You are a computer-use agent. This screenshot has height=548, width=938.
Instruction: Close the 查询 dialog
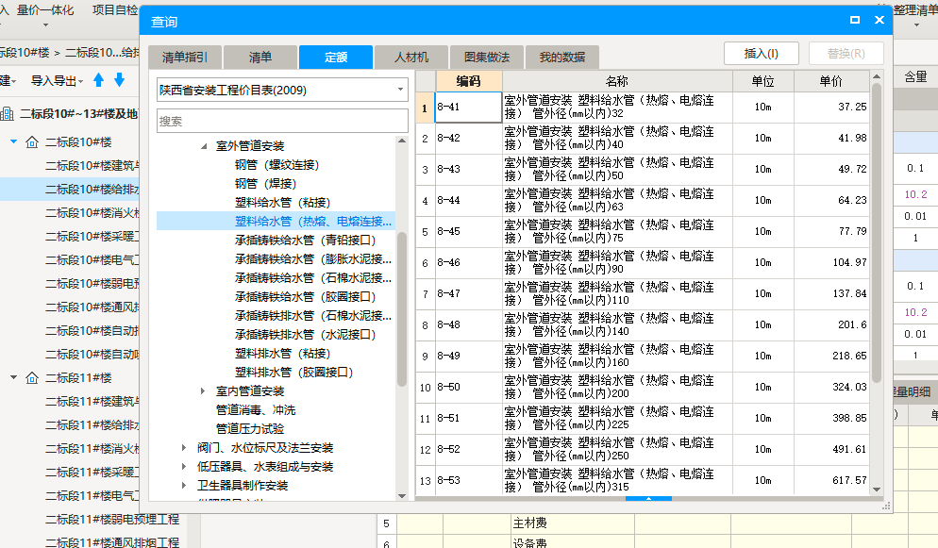point(879,20)
